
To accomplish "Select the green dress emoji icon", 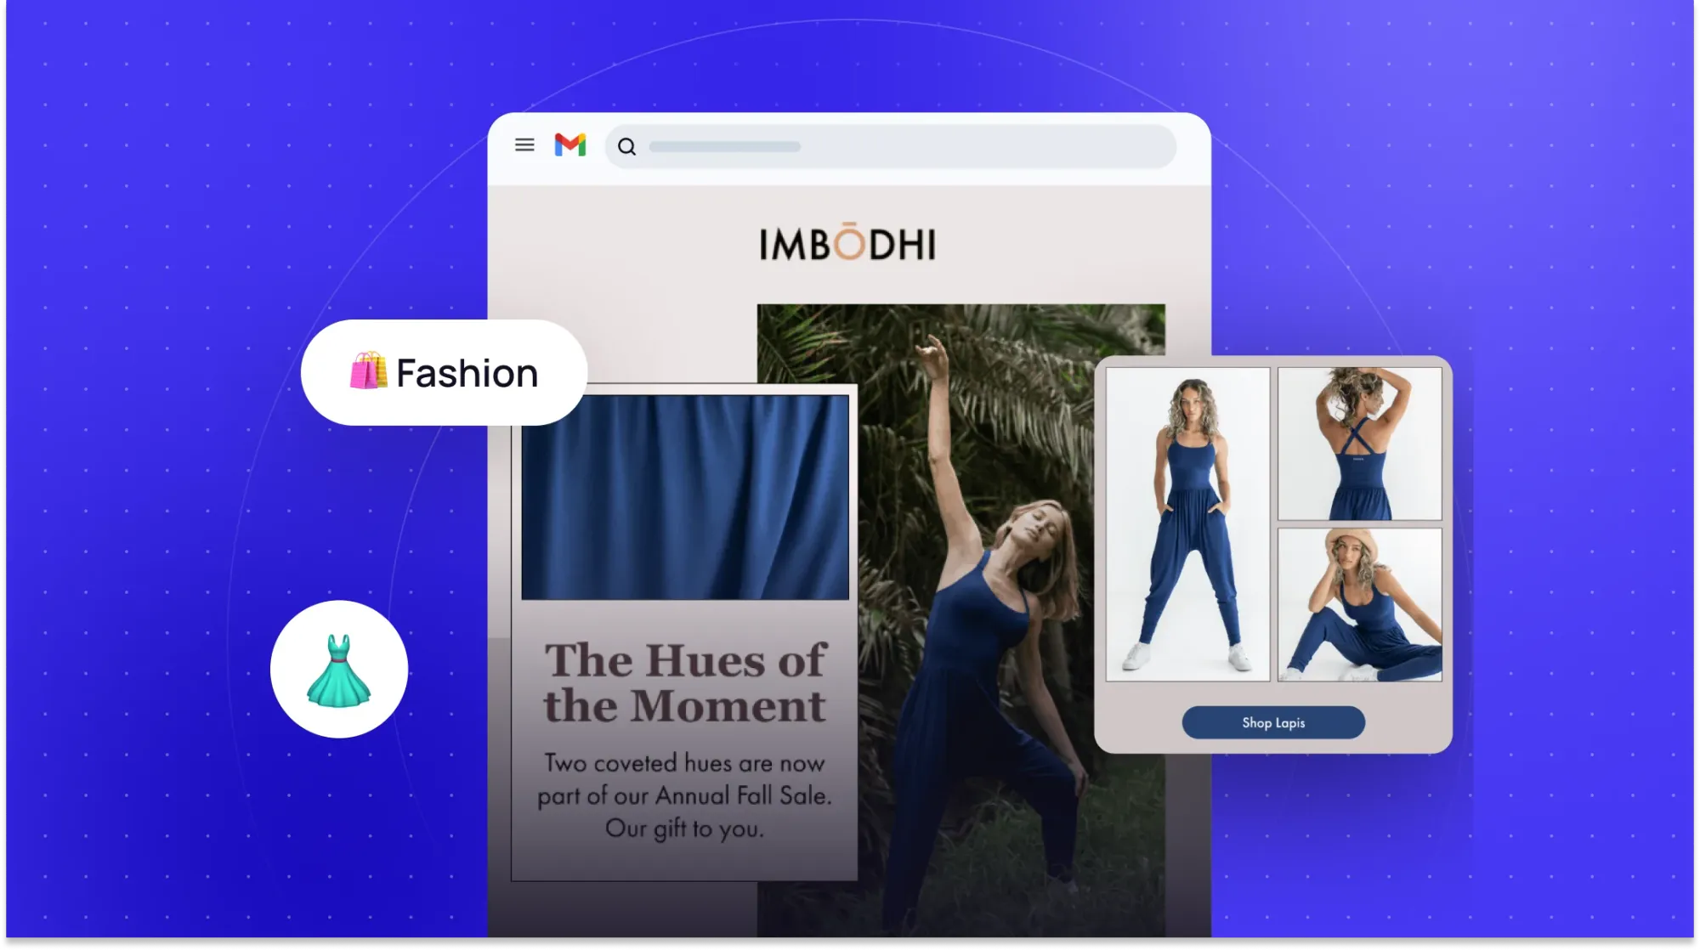I will coord(339,670).
